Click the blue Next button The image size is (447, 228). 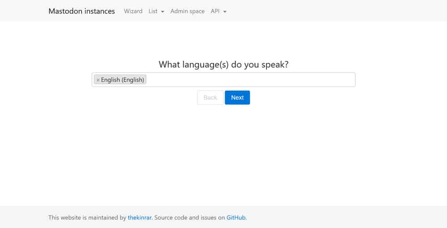click(x=237, y=98)
